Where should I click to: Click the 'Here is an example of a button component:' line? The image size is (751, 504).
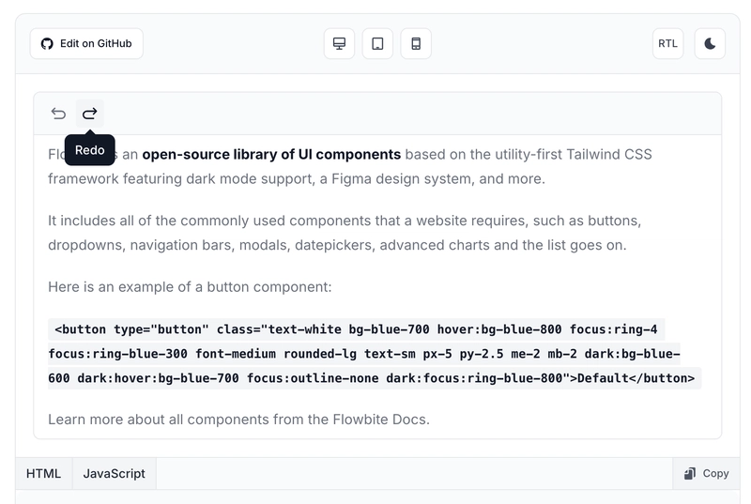(190, 286)
